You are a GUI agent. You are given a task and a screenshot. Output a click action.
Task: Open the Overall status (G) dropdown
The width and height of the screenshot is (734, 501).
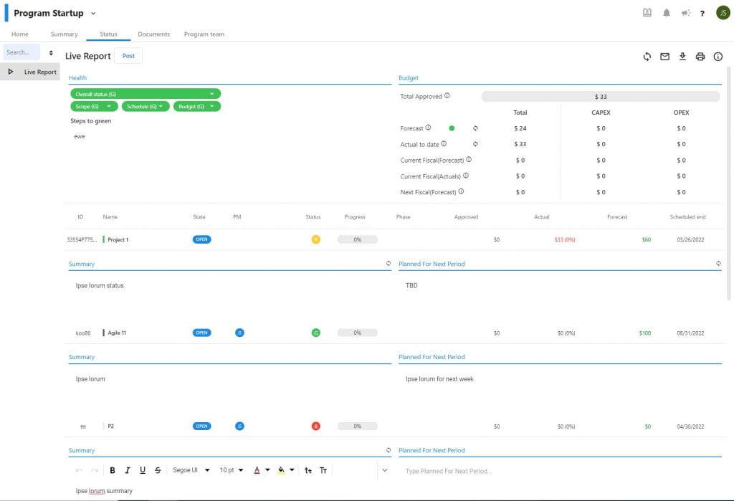pyautogui.click(x=146, y=94)
